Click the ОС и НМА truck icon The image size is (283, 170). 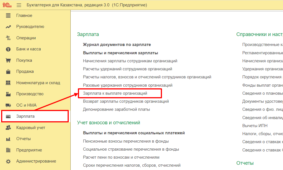pos(8,105)
